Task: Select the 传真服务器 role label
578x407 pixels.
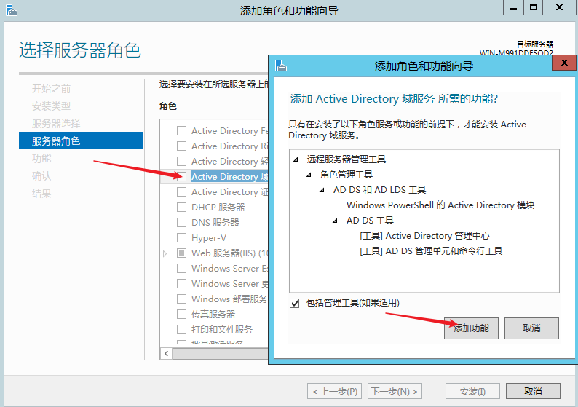Action: [x=213, y=314]
